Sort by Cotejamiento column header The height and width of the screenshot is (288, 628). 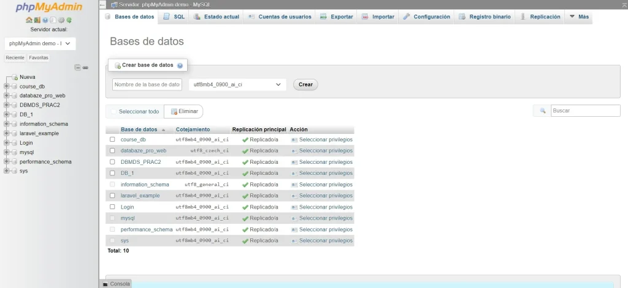[x=193, y=130]
